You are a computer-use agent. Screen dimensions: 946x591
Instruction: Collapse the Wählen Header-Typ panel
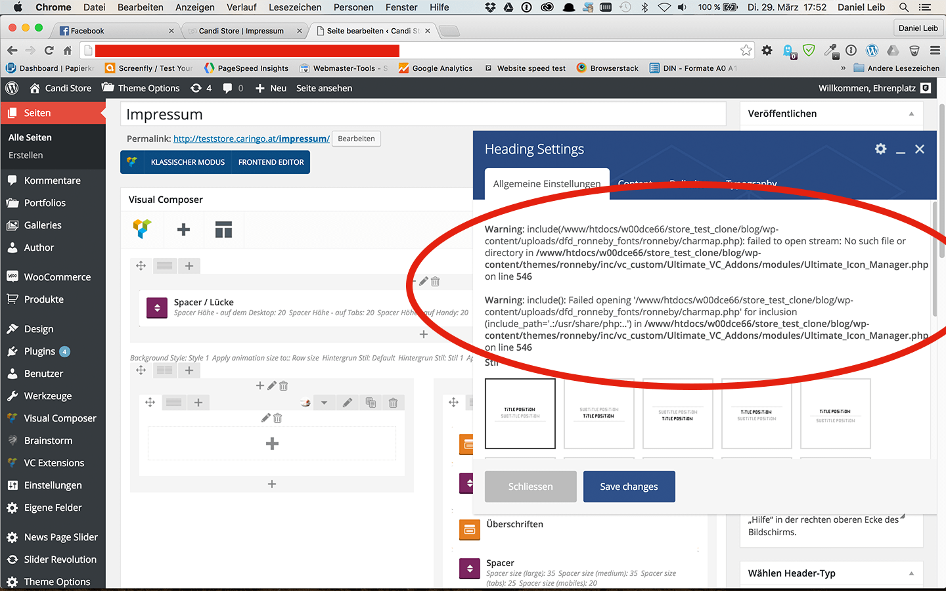pos(911,573)
